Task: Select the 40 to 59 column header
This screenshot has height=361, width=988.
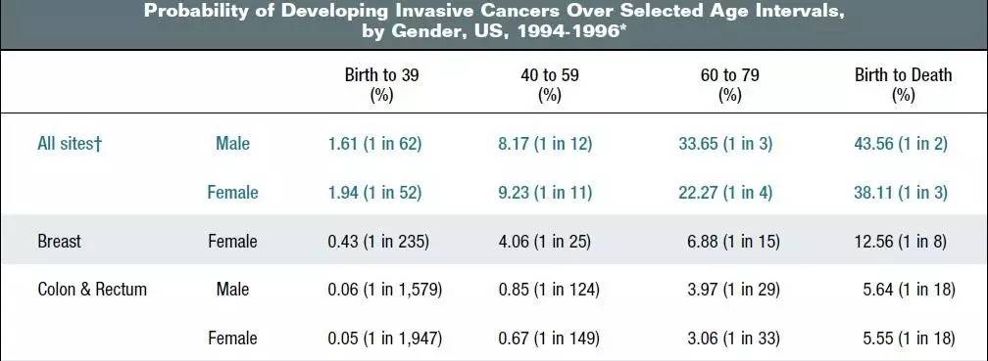Action: 550,85
